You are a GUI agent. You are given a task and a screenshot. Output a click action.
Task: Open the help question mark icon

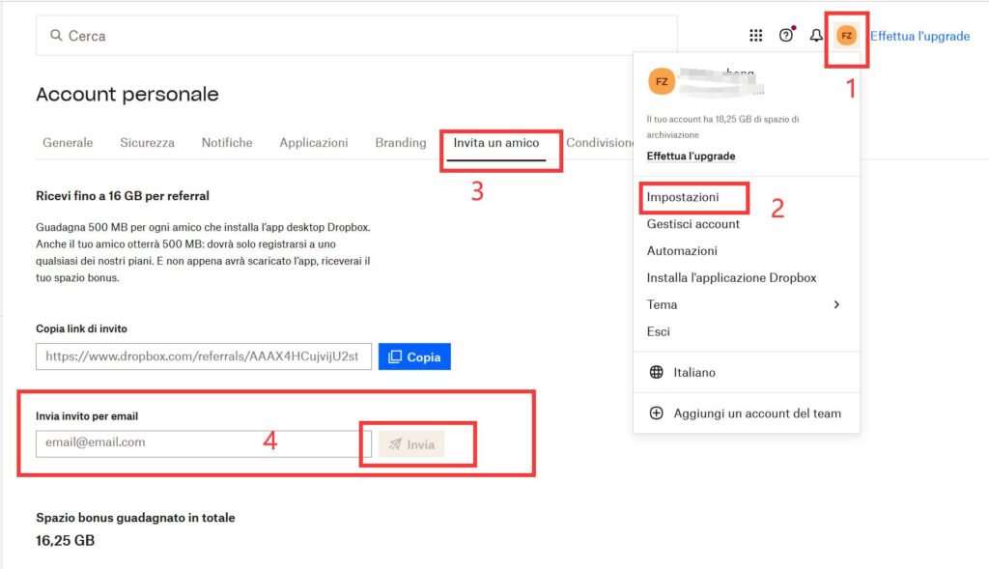coord(786,35)
